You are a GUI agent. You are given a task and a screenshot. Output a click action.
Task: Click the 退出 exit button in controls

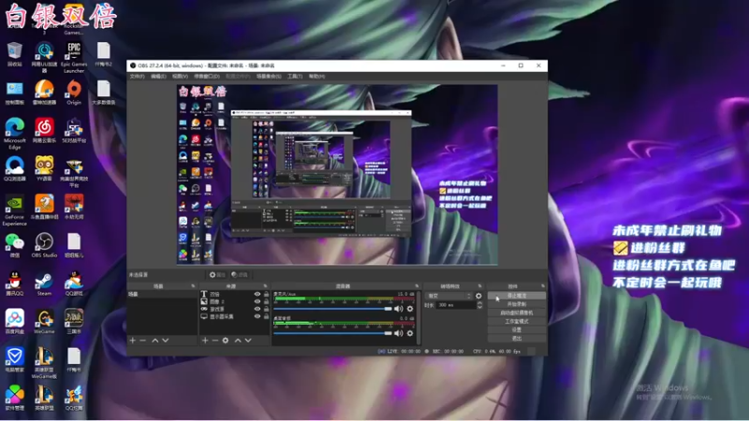(517, 339)
